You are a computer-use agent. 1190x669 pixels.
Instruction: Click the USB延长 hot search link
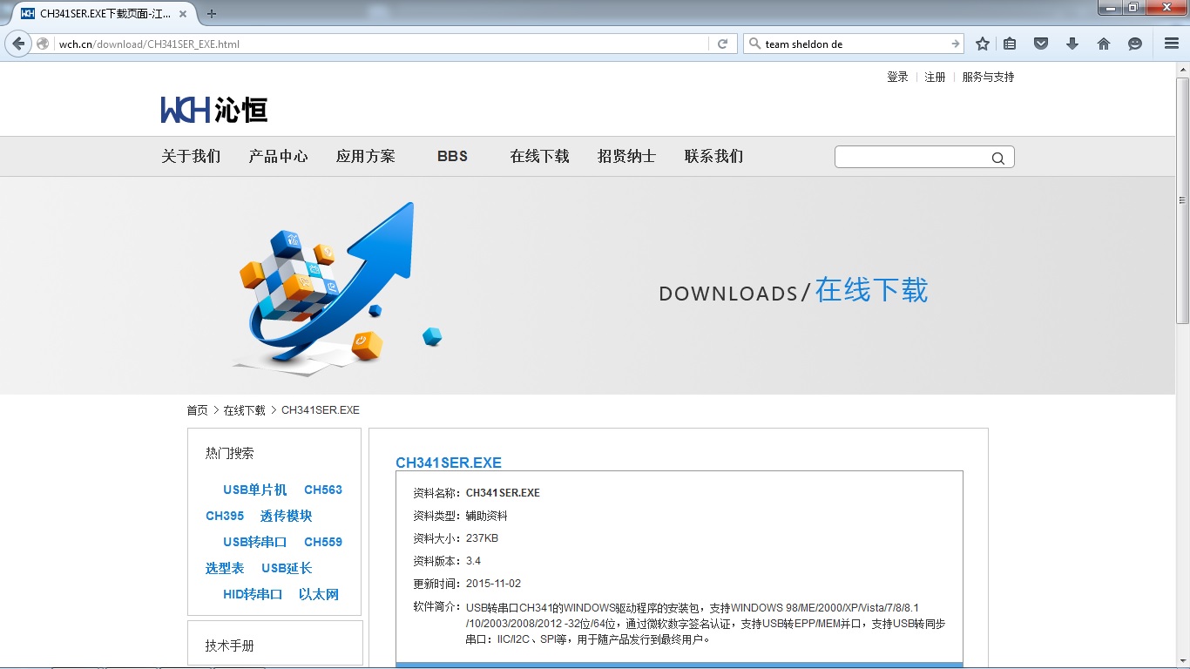point(287,568)
